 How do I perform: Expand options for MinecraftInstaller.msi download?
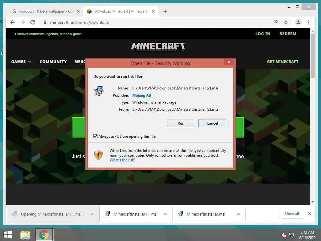(x=238, y=214)
